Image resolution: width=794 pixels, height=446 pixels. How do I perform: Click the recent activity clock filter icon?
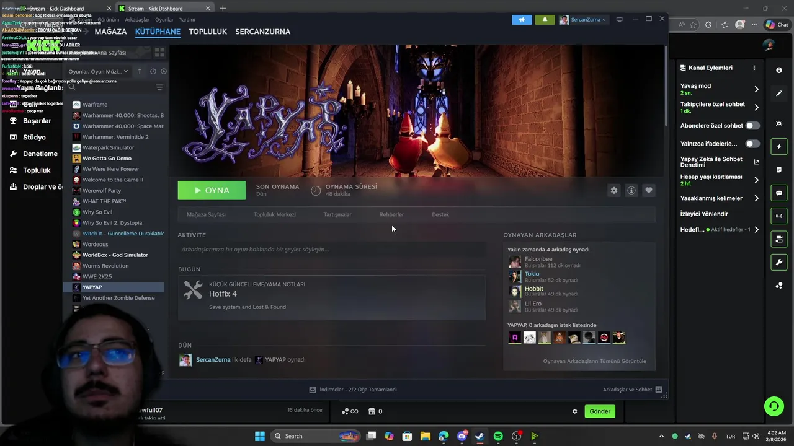153,71
